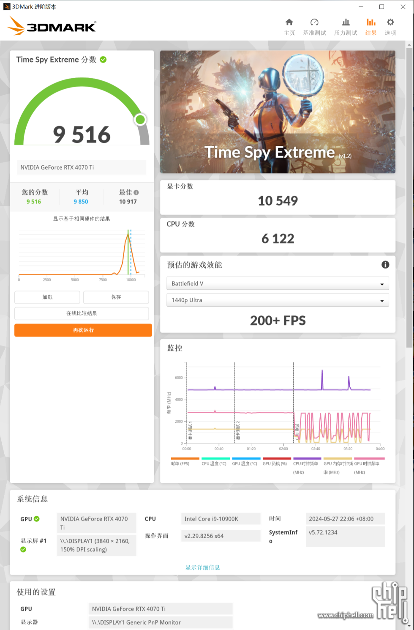Toggle the GPU 内存时钟频率 legend series
Screen dimensions: 414x630
pos(338,466)
